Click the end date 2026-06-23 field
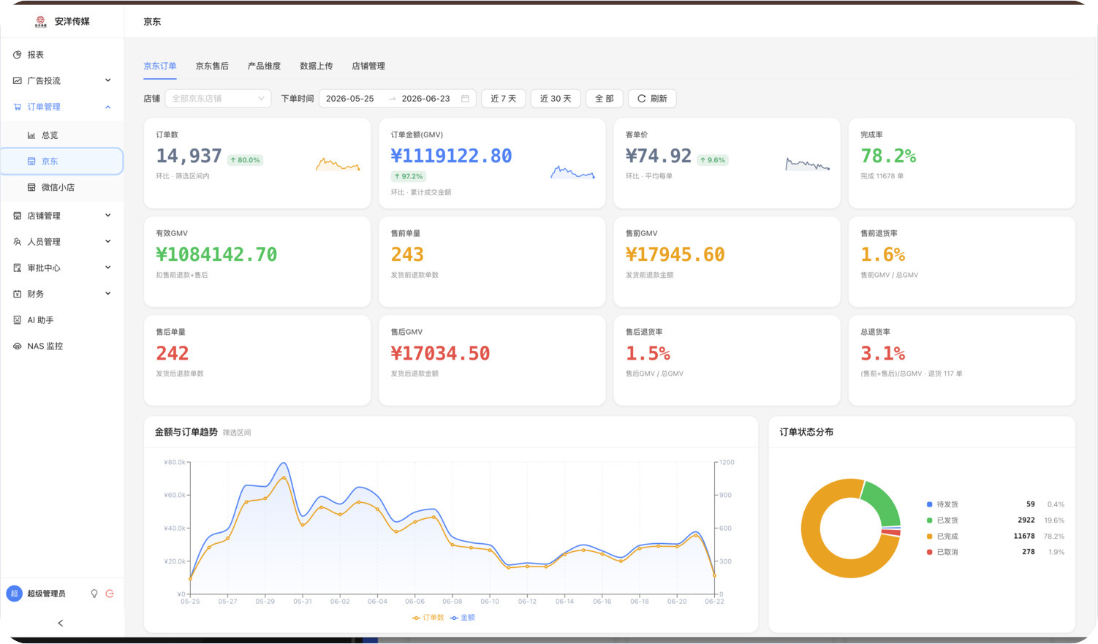The image size is (1098, 644). pos(426,99)
